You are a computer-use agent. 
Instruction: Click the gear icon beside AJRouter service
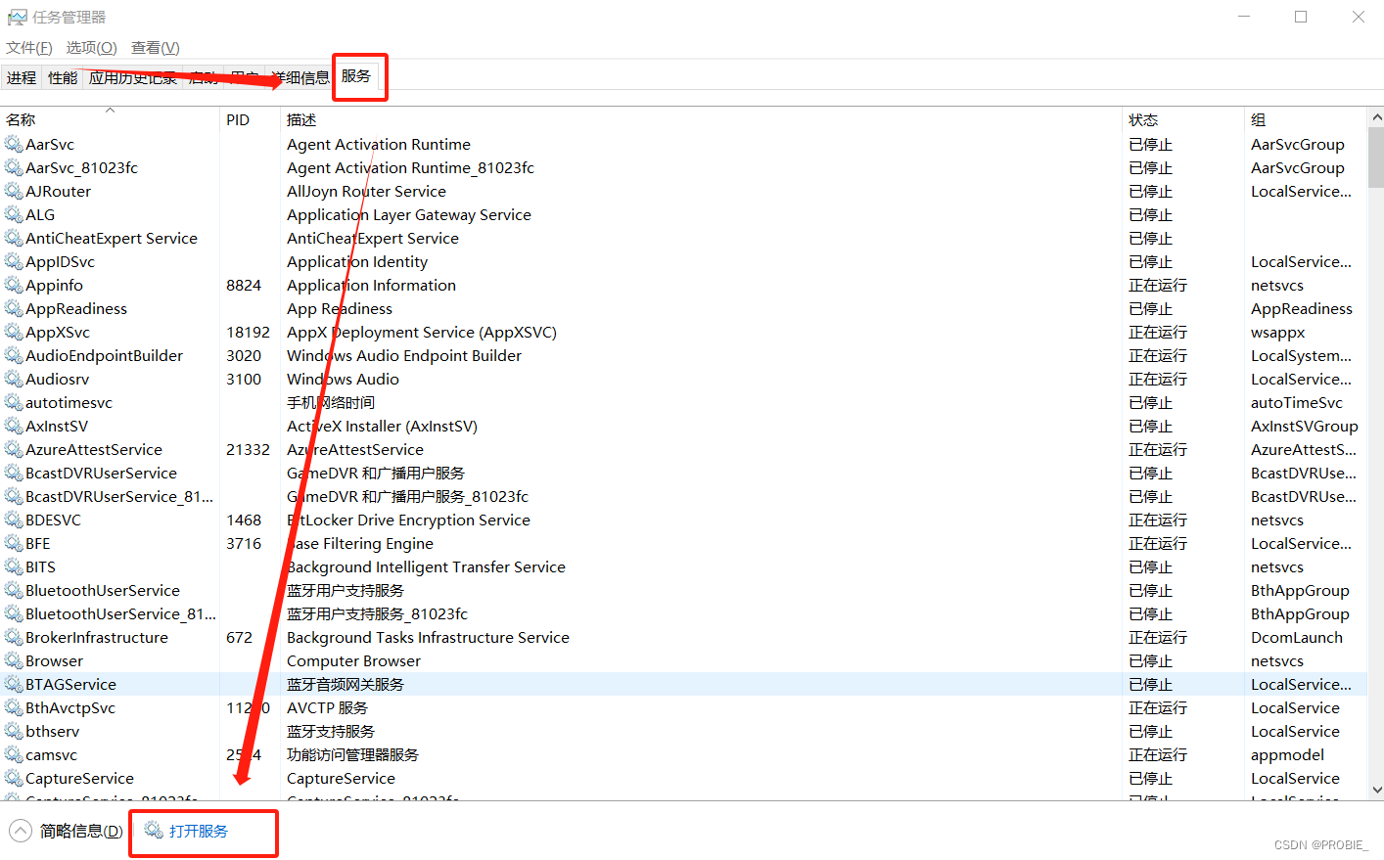[x=14, y=191]
